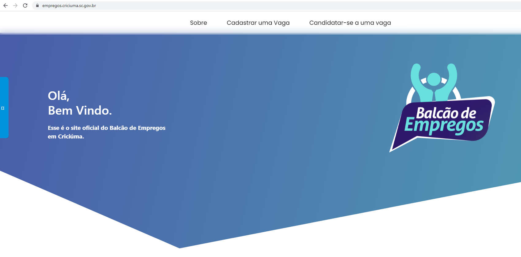Go to Candidatar-se a uma vaga

tap(350, 23)
